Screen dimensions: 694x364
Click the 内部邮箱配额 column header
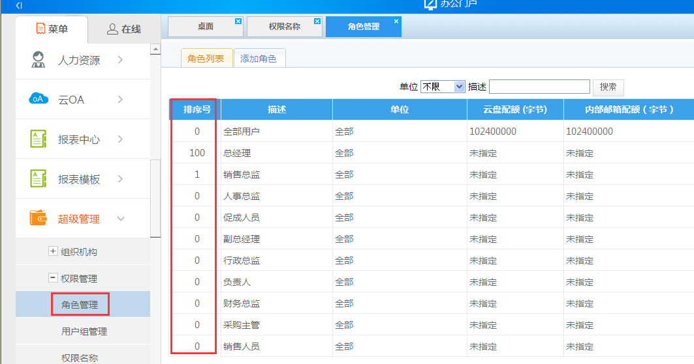point(629,109)
